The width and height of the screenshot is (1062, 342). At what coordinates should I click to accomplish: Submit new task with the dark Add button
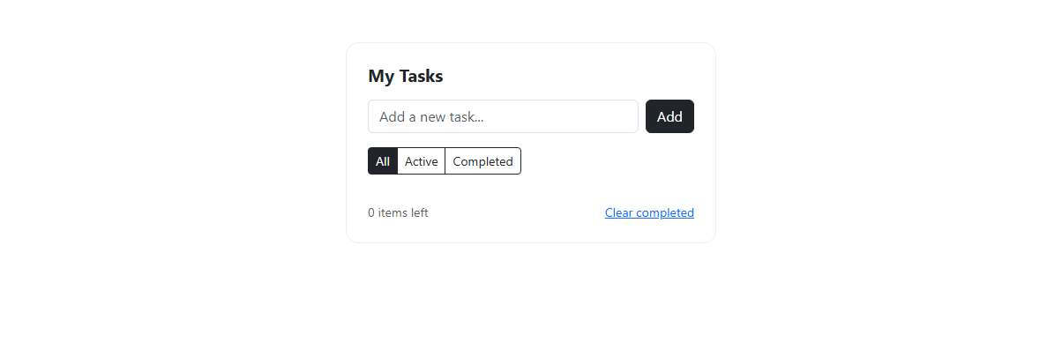(669, 116)
